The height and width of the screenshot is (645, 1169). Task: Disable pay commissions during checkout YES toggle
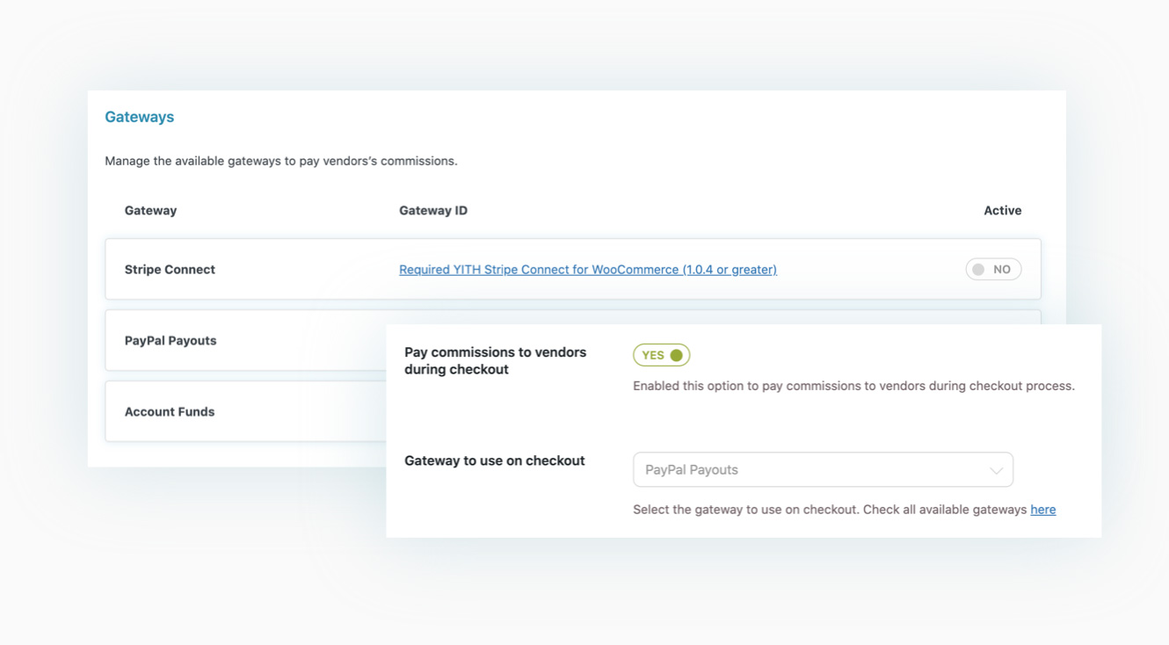pyautogui.click(x=661, y=355)
